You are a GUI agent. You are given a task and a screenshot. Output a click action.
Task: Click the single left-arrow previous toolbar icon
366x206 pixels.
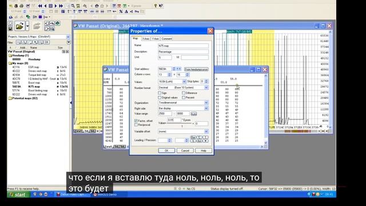46,6
